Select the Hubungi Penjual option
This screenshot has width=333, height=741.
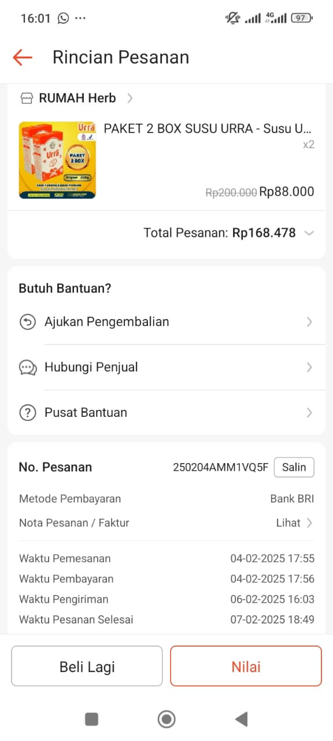[x=166, y=367]
